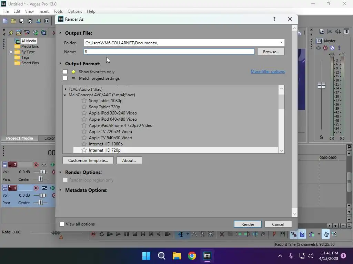Click the output file Name input field
The width and height of the screenshot is (353, 264).
coord(169,52)
